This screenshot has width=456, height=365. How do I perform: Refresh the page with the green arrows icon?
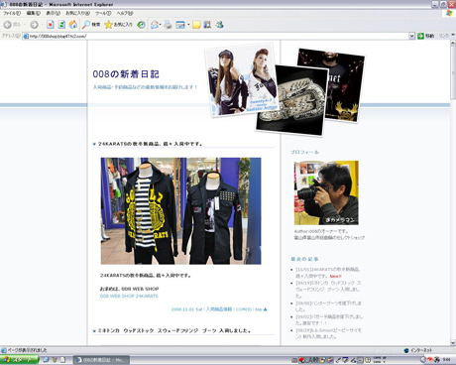pyautogui.click(x=61, y=25)
